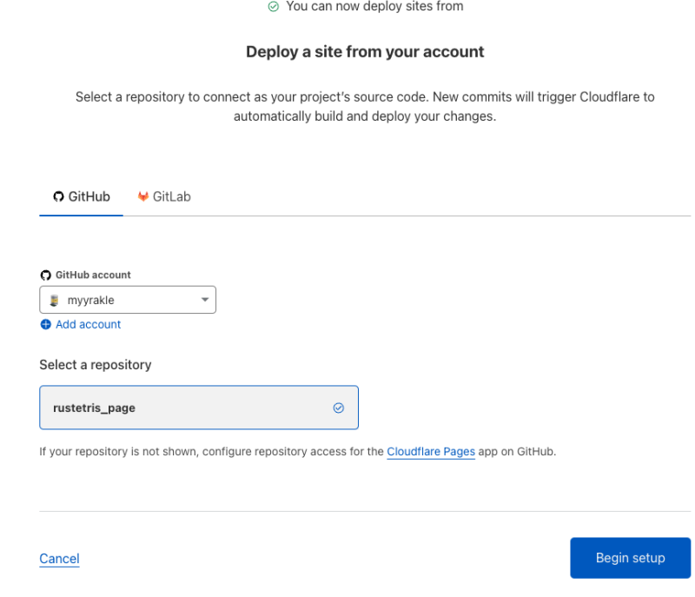Open the myyrakle GitHub account selector
The width and height of the screenshot is (695, 597).
coord(127,301)
